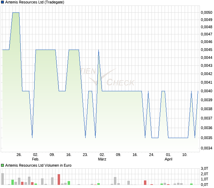Image resolution: width=214 pixels, height=188 pixels.
Task: Click the 0,0043 price axis label
Action: [206, 65]
